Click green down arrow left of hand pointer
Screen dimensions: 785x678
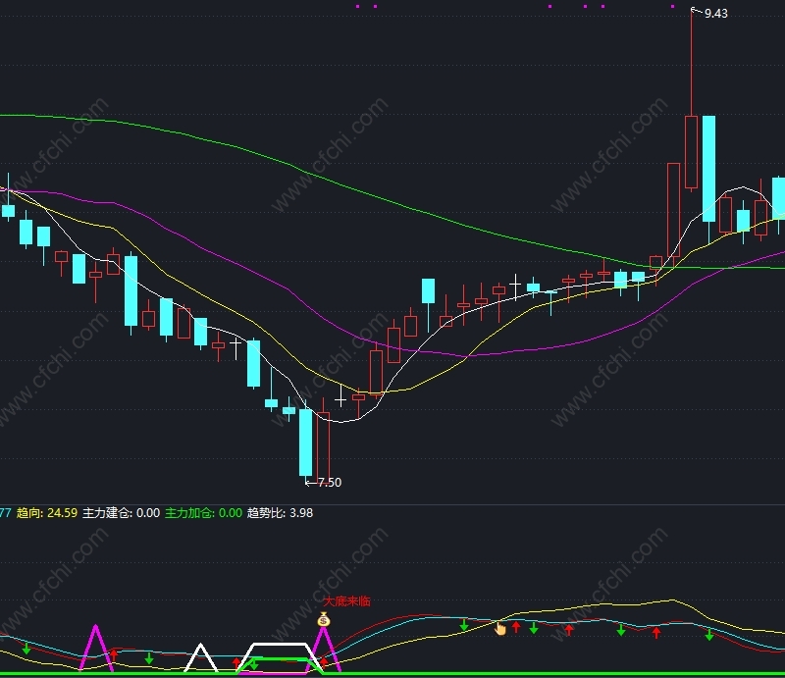click(x=464, y=624)
